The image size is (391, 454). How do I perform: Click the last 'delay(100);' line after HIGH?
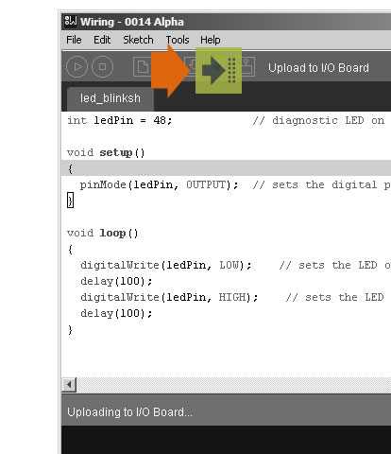[116, 313]
